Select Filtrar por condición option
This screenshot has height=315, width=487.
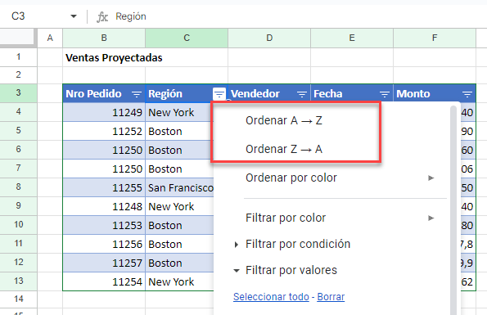pyautogui.click(x=298, y=245)
